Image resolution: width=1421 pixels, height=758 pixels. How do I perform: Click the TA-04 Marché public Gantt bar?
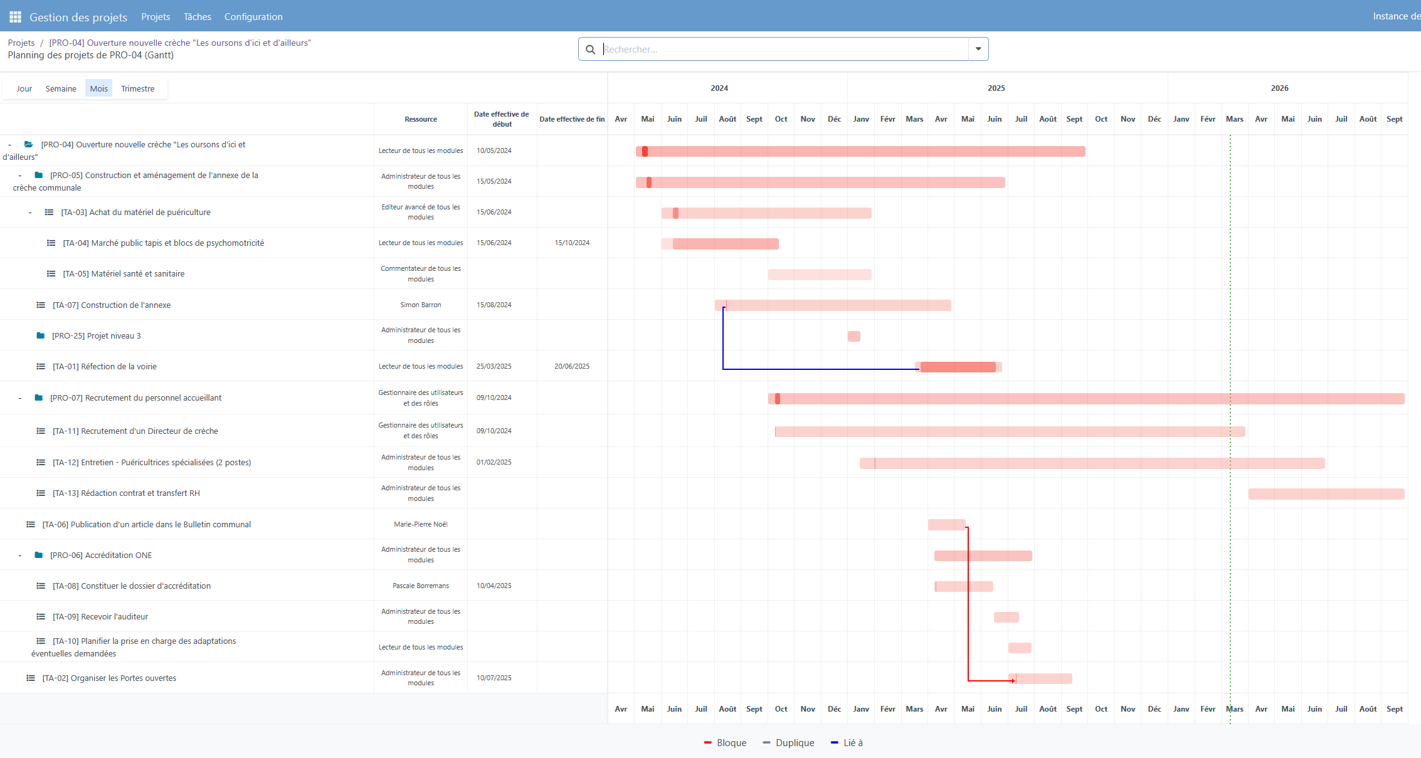point(725,244)
